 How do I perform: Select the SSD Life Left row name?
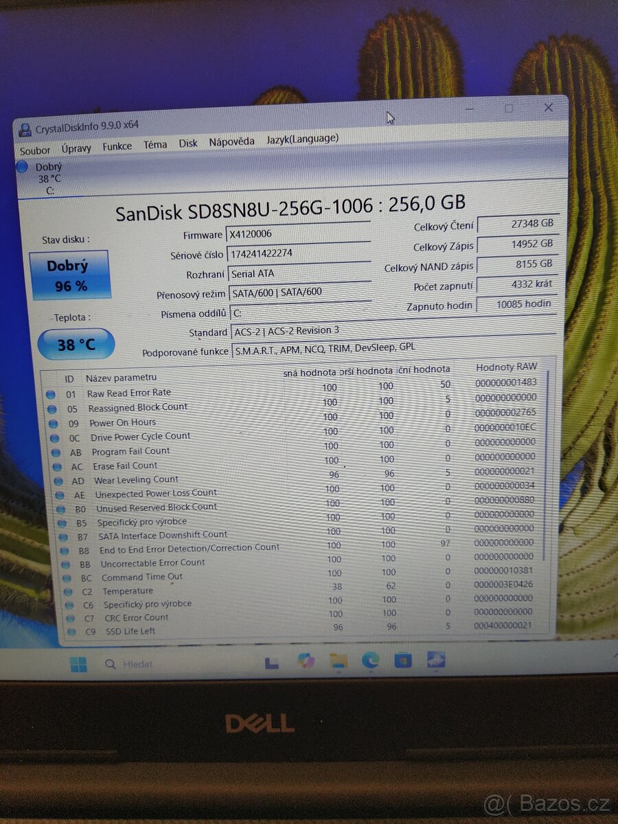tap(130, 631)
